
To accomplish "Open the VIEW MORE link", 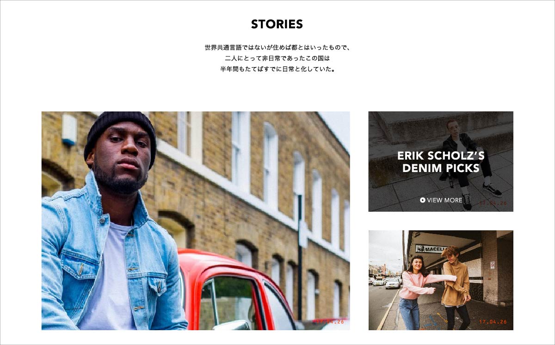I will (441, 200).
